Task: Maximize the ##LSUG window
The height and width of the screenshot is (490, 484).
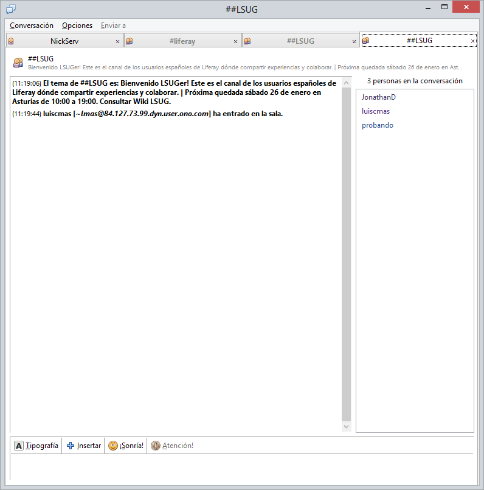Action: tap(444, 7)
